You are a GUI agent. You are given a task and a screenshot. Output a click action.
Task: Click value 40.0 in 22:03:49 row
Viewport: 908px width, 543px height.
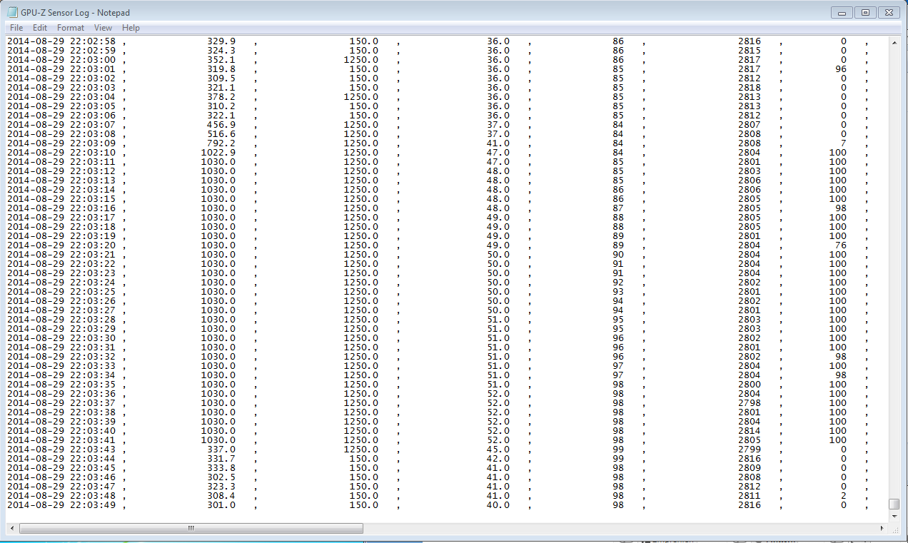coord(498,505)
